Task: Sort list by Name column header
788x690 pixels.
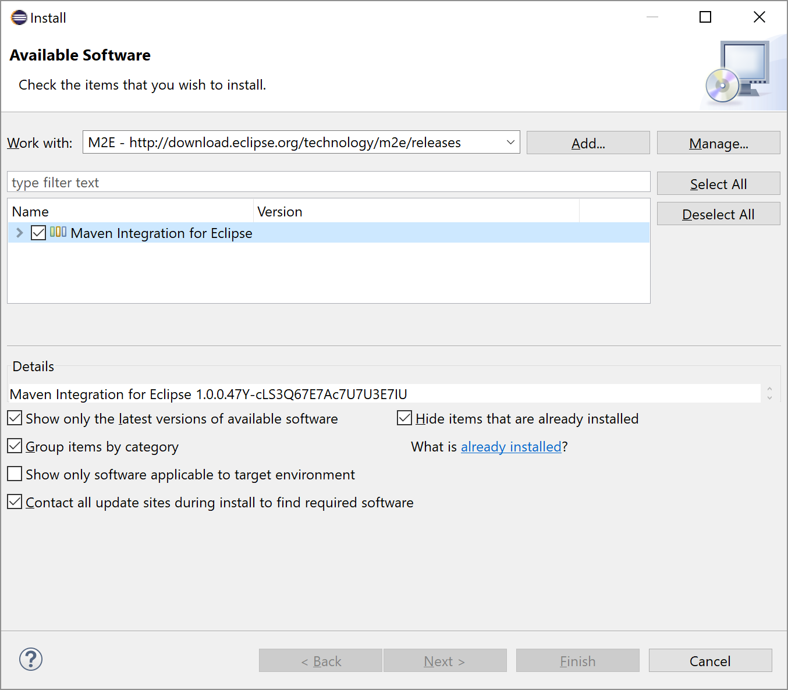Action: click(130, 212)
